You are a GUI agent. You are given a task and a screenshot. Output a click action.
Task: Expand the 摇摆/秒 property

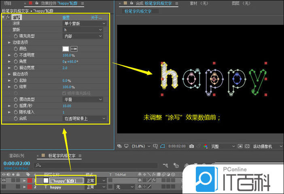click(x=9, y=105)
